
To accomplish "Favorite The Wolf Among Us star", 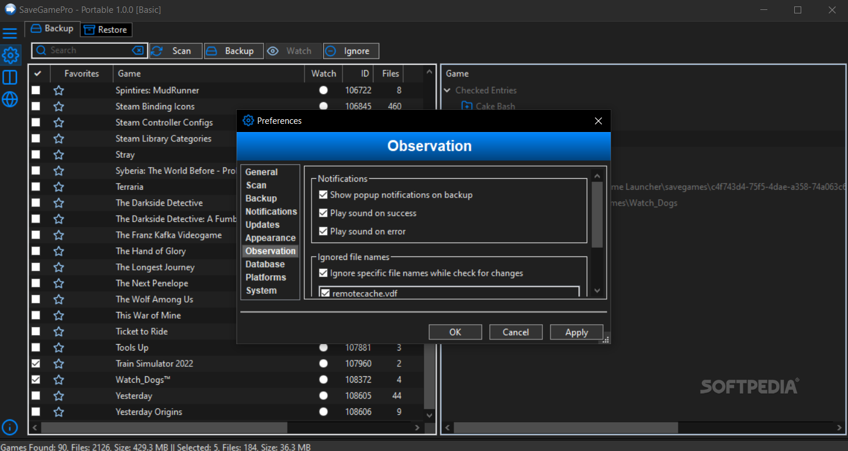I will [x=58, y=299].
